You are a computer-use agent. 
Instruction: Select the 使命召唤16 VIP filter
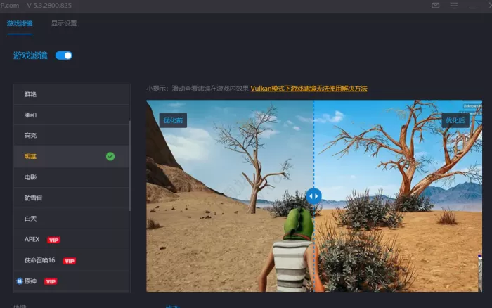click(72, 261)
